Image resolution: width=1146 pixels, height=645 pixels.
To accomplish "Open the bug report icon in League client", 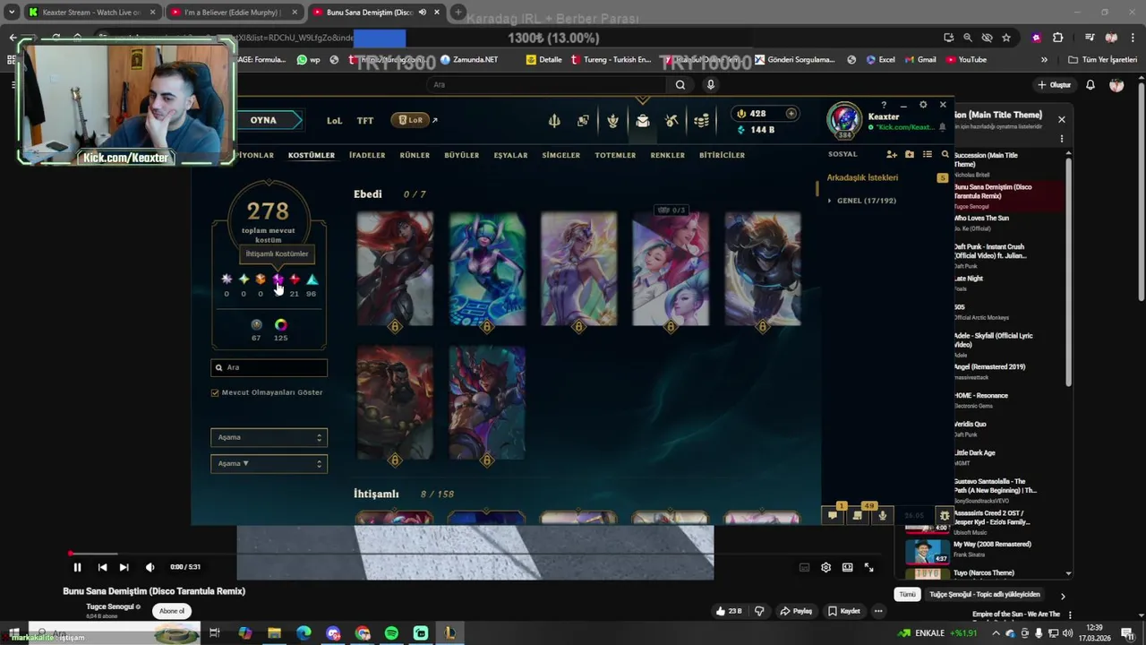I will pos(944,515).
